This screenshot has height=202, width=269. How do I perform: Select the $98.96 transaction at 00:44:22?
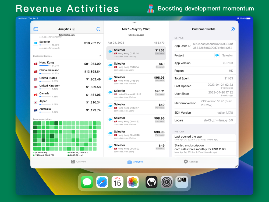(136, 121)
